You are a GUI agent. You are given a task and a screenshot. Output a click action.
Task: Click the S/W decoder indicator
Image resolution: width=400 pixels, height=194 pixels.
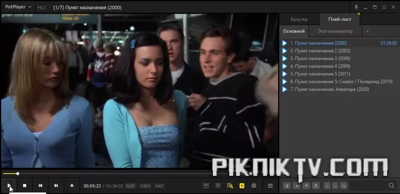(130, 186)
